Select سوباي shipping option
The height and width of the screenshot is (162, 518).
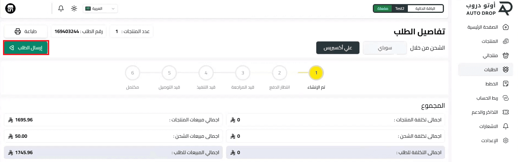coord(385,48)
